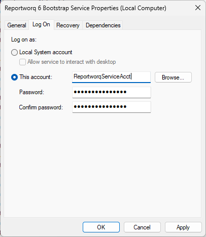Image resolution: width=206 pixels, height=237 pixels.
Task: Close the Service Properties dialog
Action: pyautogui.click(x=198, y=8)
